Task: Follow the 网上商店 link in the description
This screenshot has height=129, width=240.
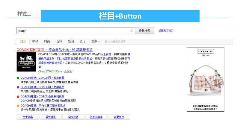Action: 106,54
